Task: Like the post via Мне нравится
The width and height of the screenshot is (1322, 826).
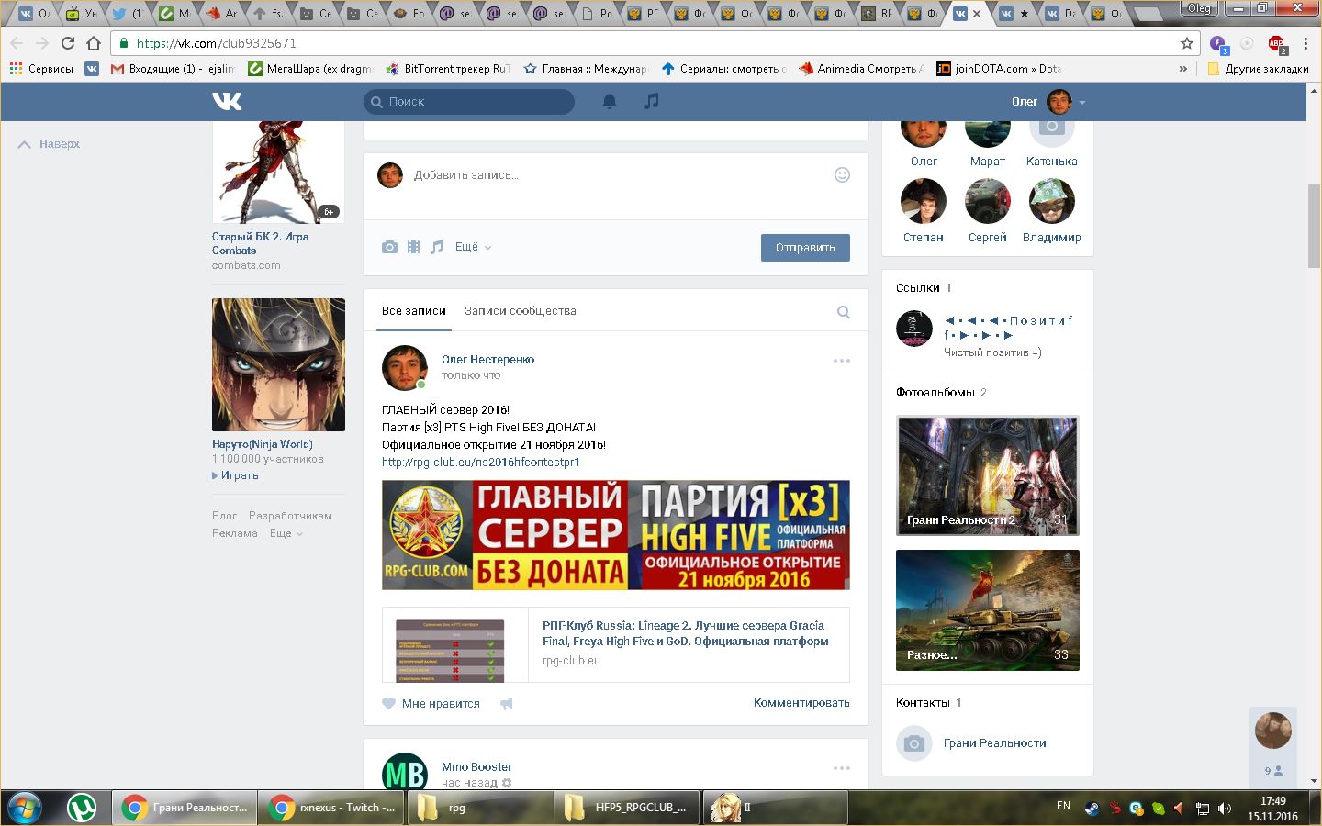Action: [431, 704]
